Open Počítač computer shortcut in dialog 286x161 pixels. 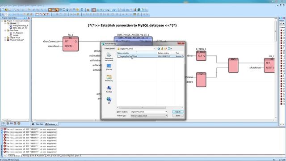point(109,89)
